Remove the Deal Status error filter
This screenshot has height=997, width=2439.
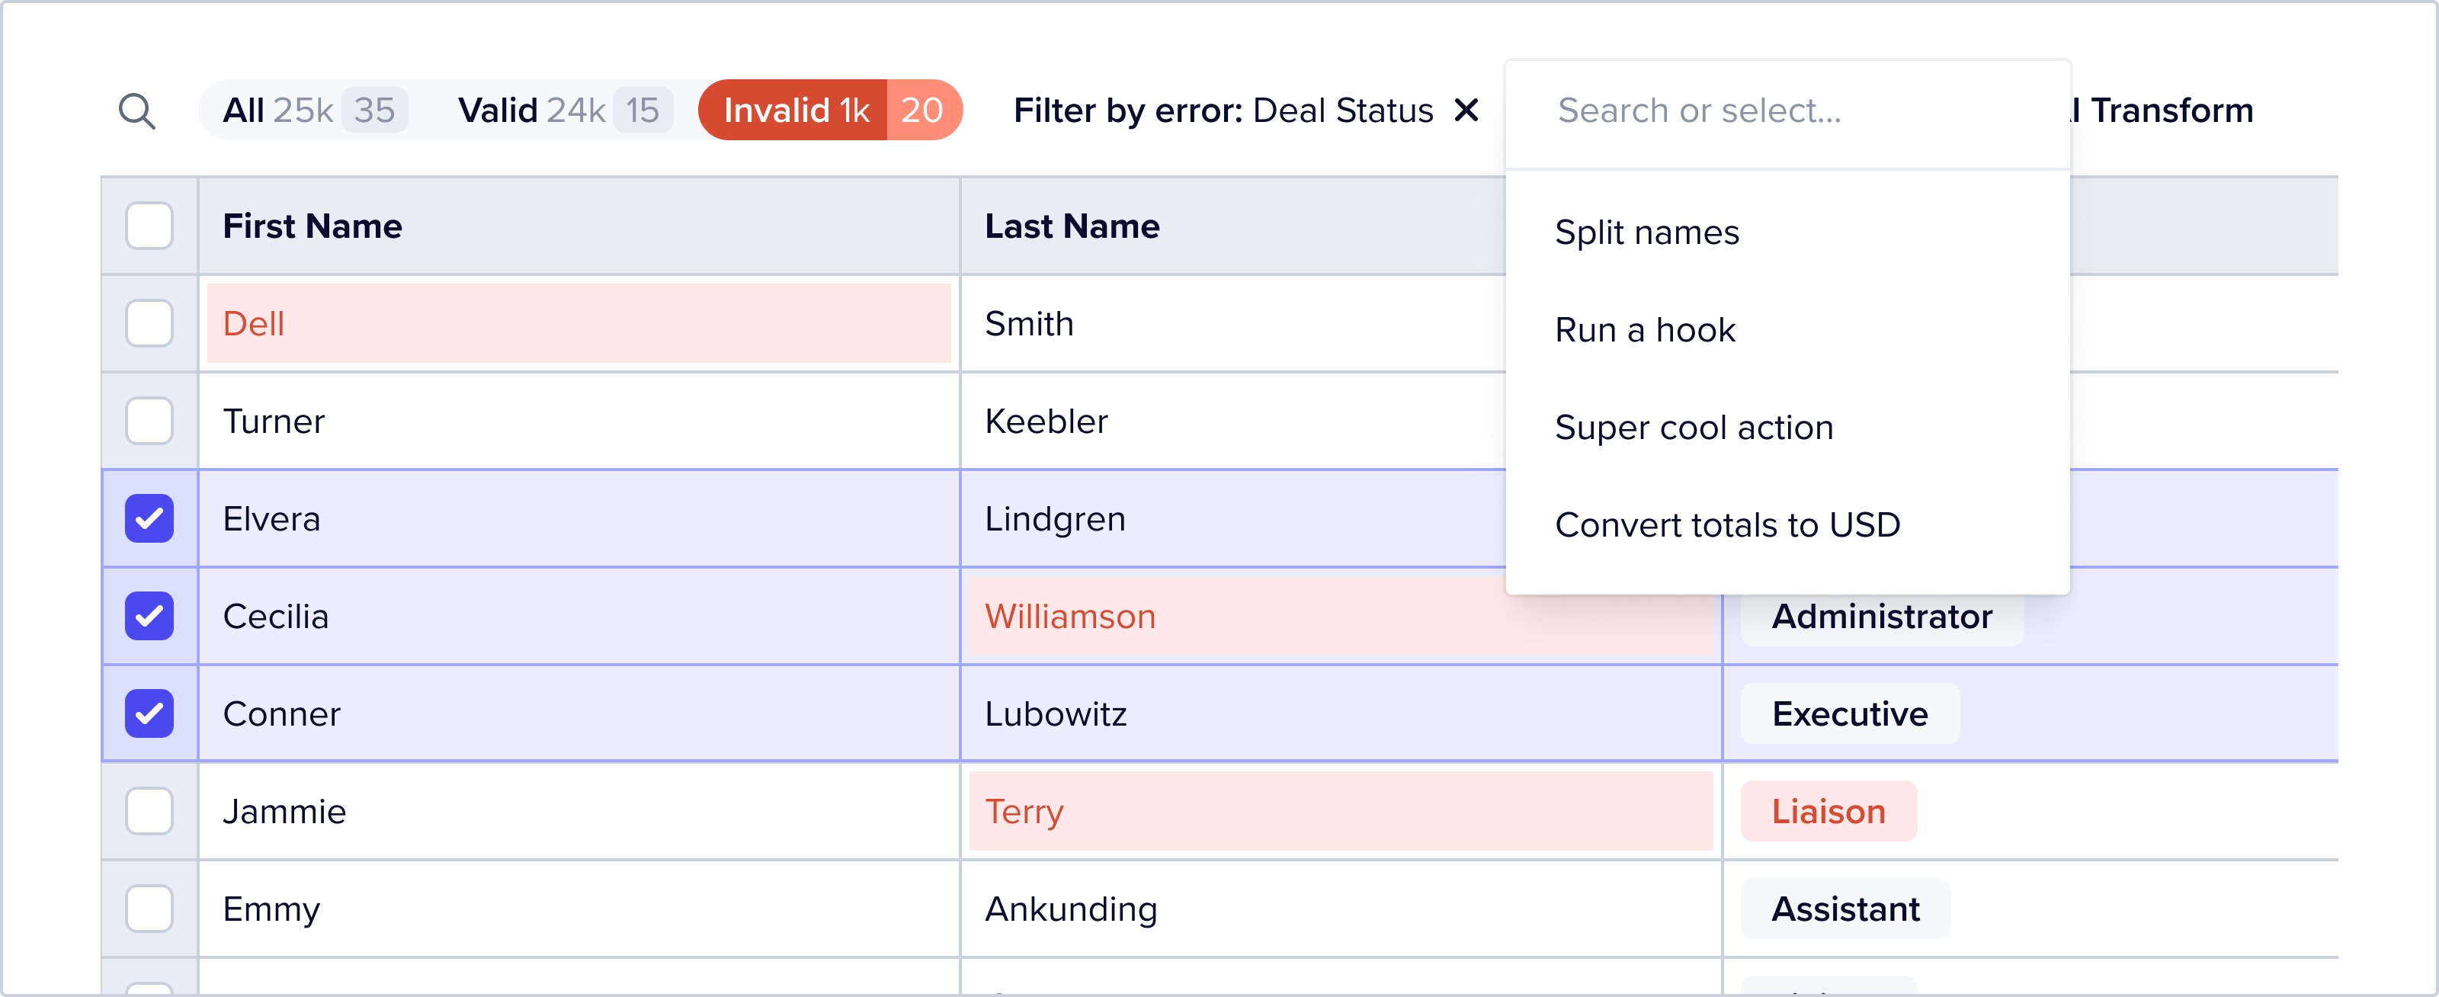point(1466,111)
